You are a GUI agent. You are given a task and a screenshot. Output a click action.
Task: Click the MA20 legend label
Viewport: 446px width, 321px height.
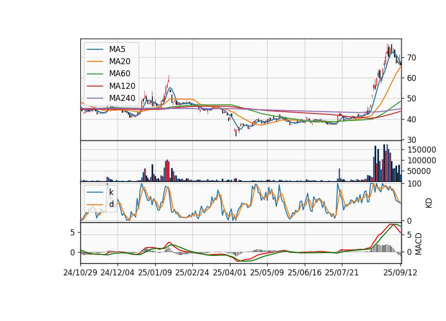[119, 61]
